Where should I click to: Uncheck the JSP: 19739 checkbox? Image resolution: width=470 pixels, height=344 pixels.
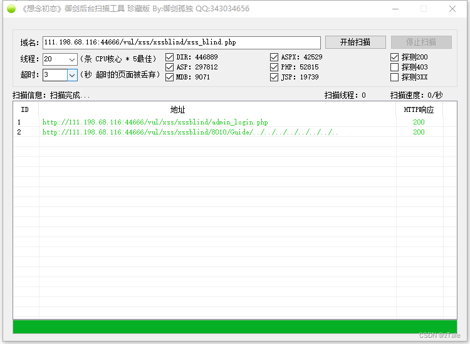click(274, 77)
